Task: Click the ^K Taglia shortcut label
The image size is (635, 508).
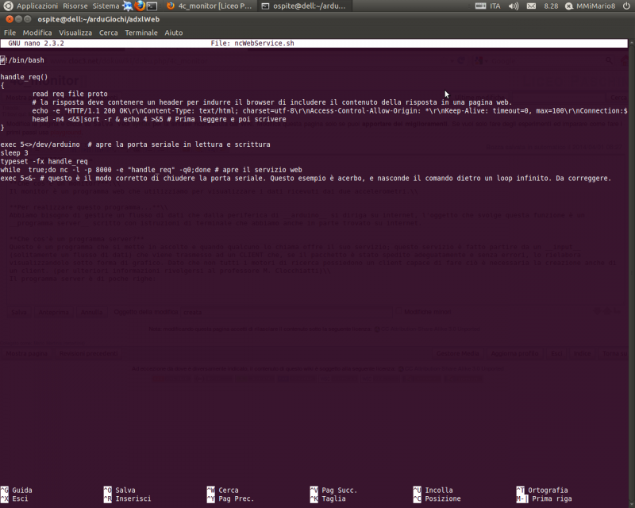Action: pyautogui.click(x=328, y=498)
